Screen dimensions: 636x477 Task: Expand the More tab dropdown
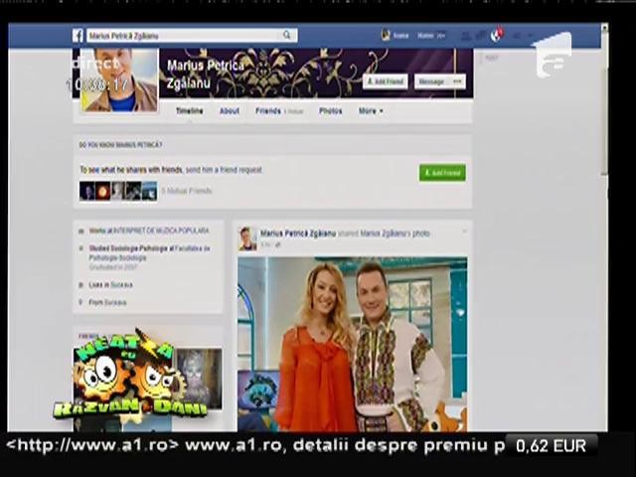pos(371,110)
